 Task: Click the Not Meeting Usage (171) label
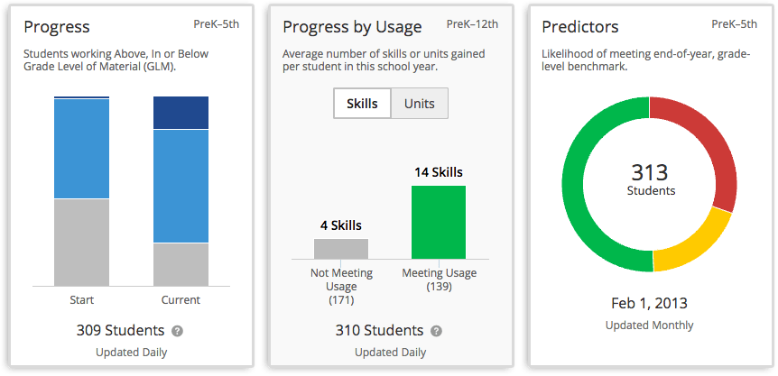click(341, 286)
